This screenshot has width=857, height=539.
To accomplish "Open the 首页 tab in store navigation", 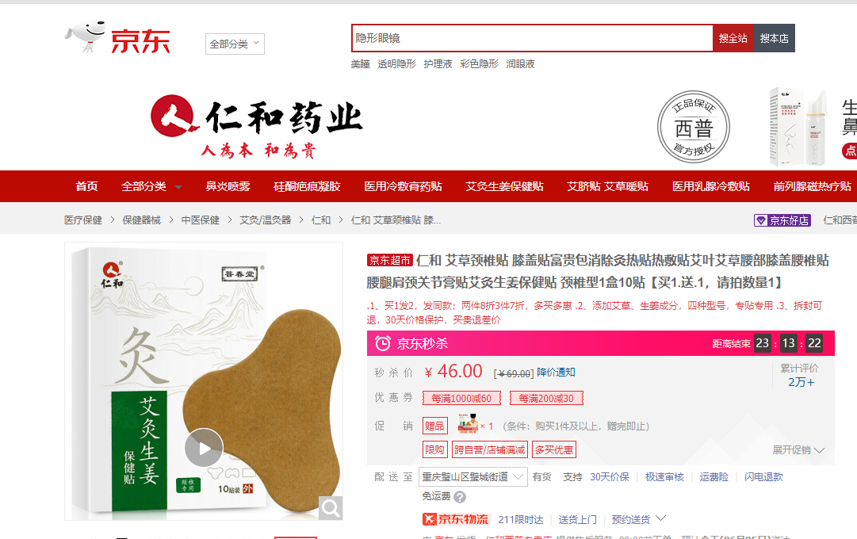I will click(x=86, y=186).
